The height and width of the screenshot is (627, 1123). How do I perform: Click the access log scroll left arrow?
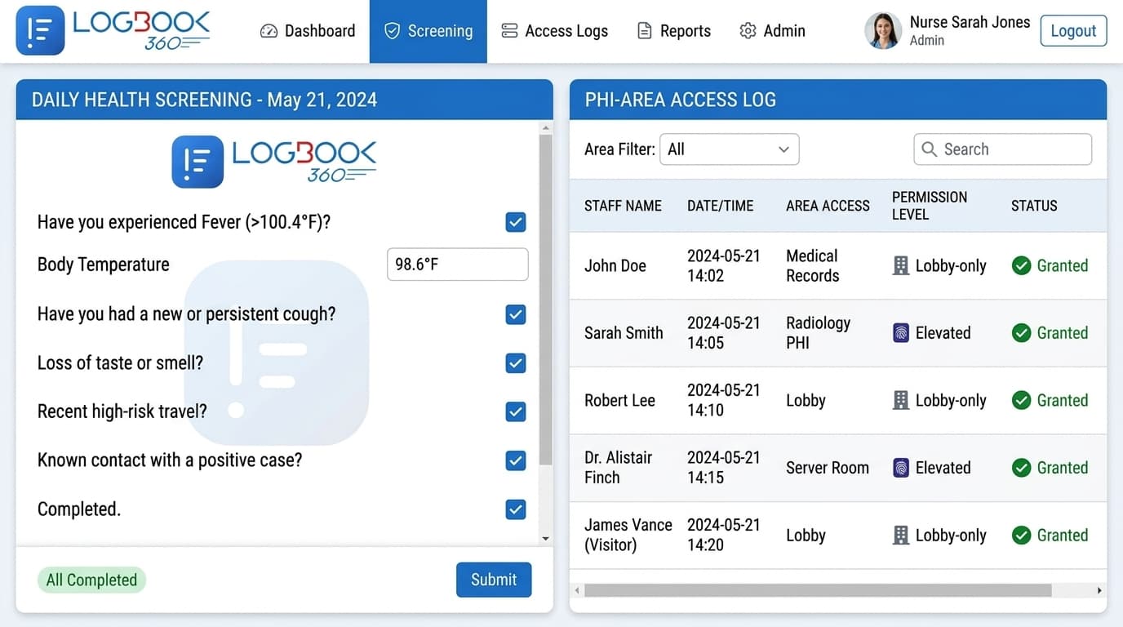(x=577, y=590)
